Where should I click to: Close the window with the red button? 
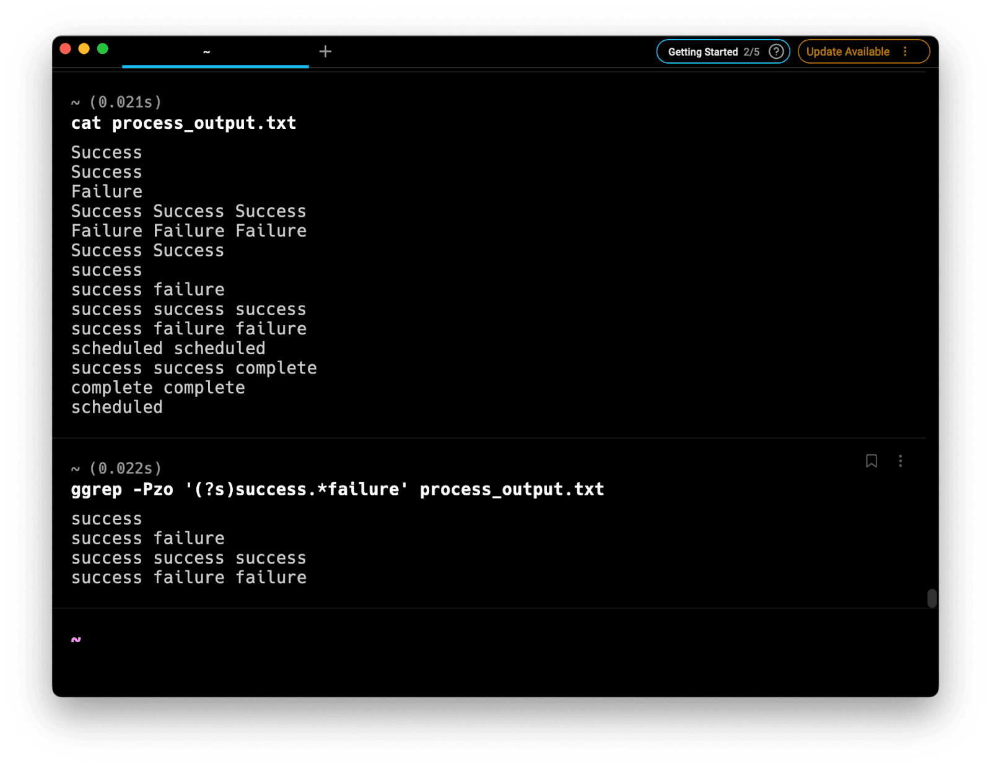click(x=65, y=49)
